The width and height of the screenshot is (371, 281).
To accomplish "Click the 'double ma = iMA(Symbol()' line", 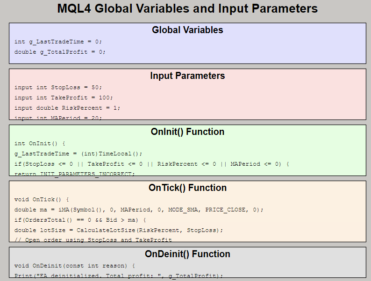I will click(x=139, y=210).
